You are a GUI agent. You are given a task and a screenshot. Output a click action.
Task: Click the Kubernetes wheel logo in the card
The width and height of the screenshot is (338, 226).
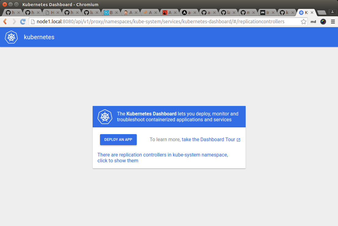coord(105,117)
